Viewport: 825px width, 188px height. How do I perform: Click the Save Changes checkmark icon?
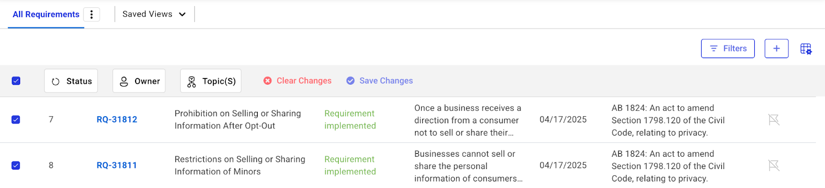[x=351, y=81]
